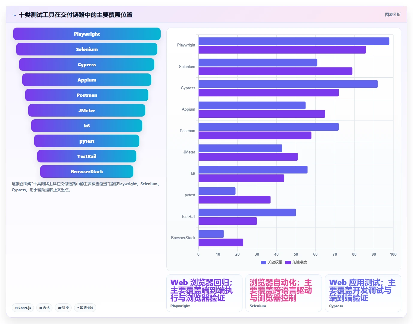Open the Selenium 浏览器自动化 data card
Viewport: 413px width, 324px height.
coord(284,293)
